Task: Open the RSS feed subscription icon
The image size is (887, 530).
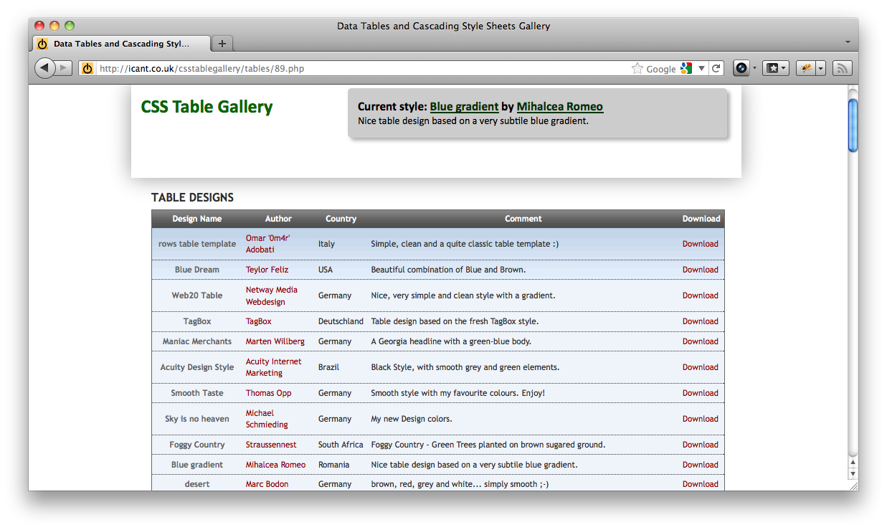Action: pyautogui.click(x=842, y=67)
